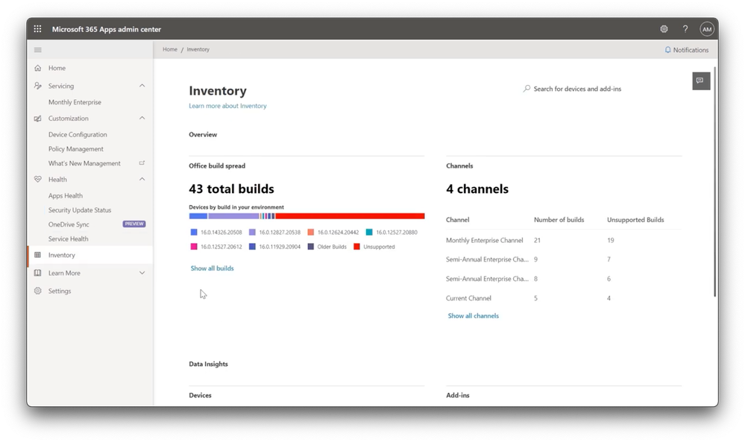Click Show all channels link
Image resolution: width=745 pixels, height=442 pixels.
[474, 316]
